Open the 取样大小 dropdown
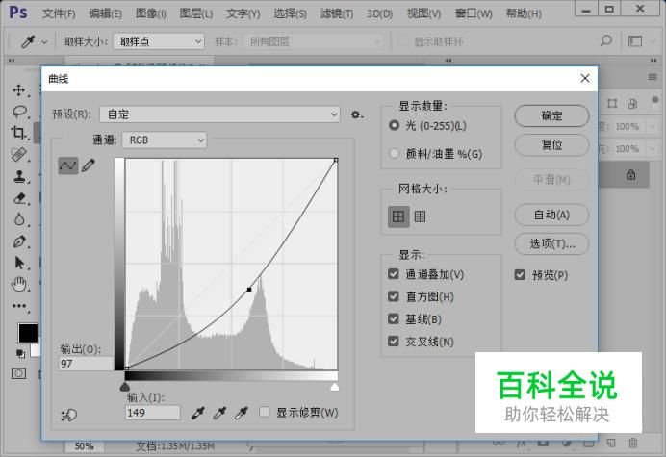This screenshot has width=666, height=457. (x=159, y=41)
